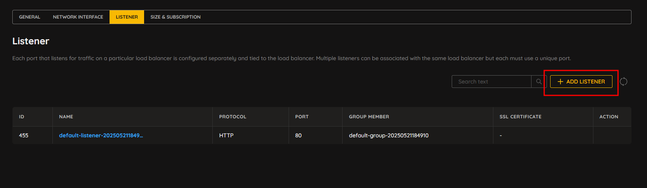Click the ACTION column header

coord(609,117)
